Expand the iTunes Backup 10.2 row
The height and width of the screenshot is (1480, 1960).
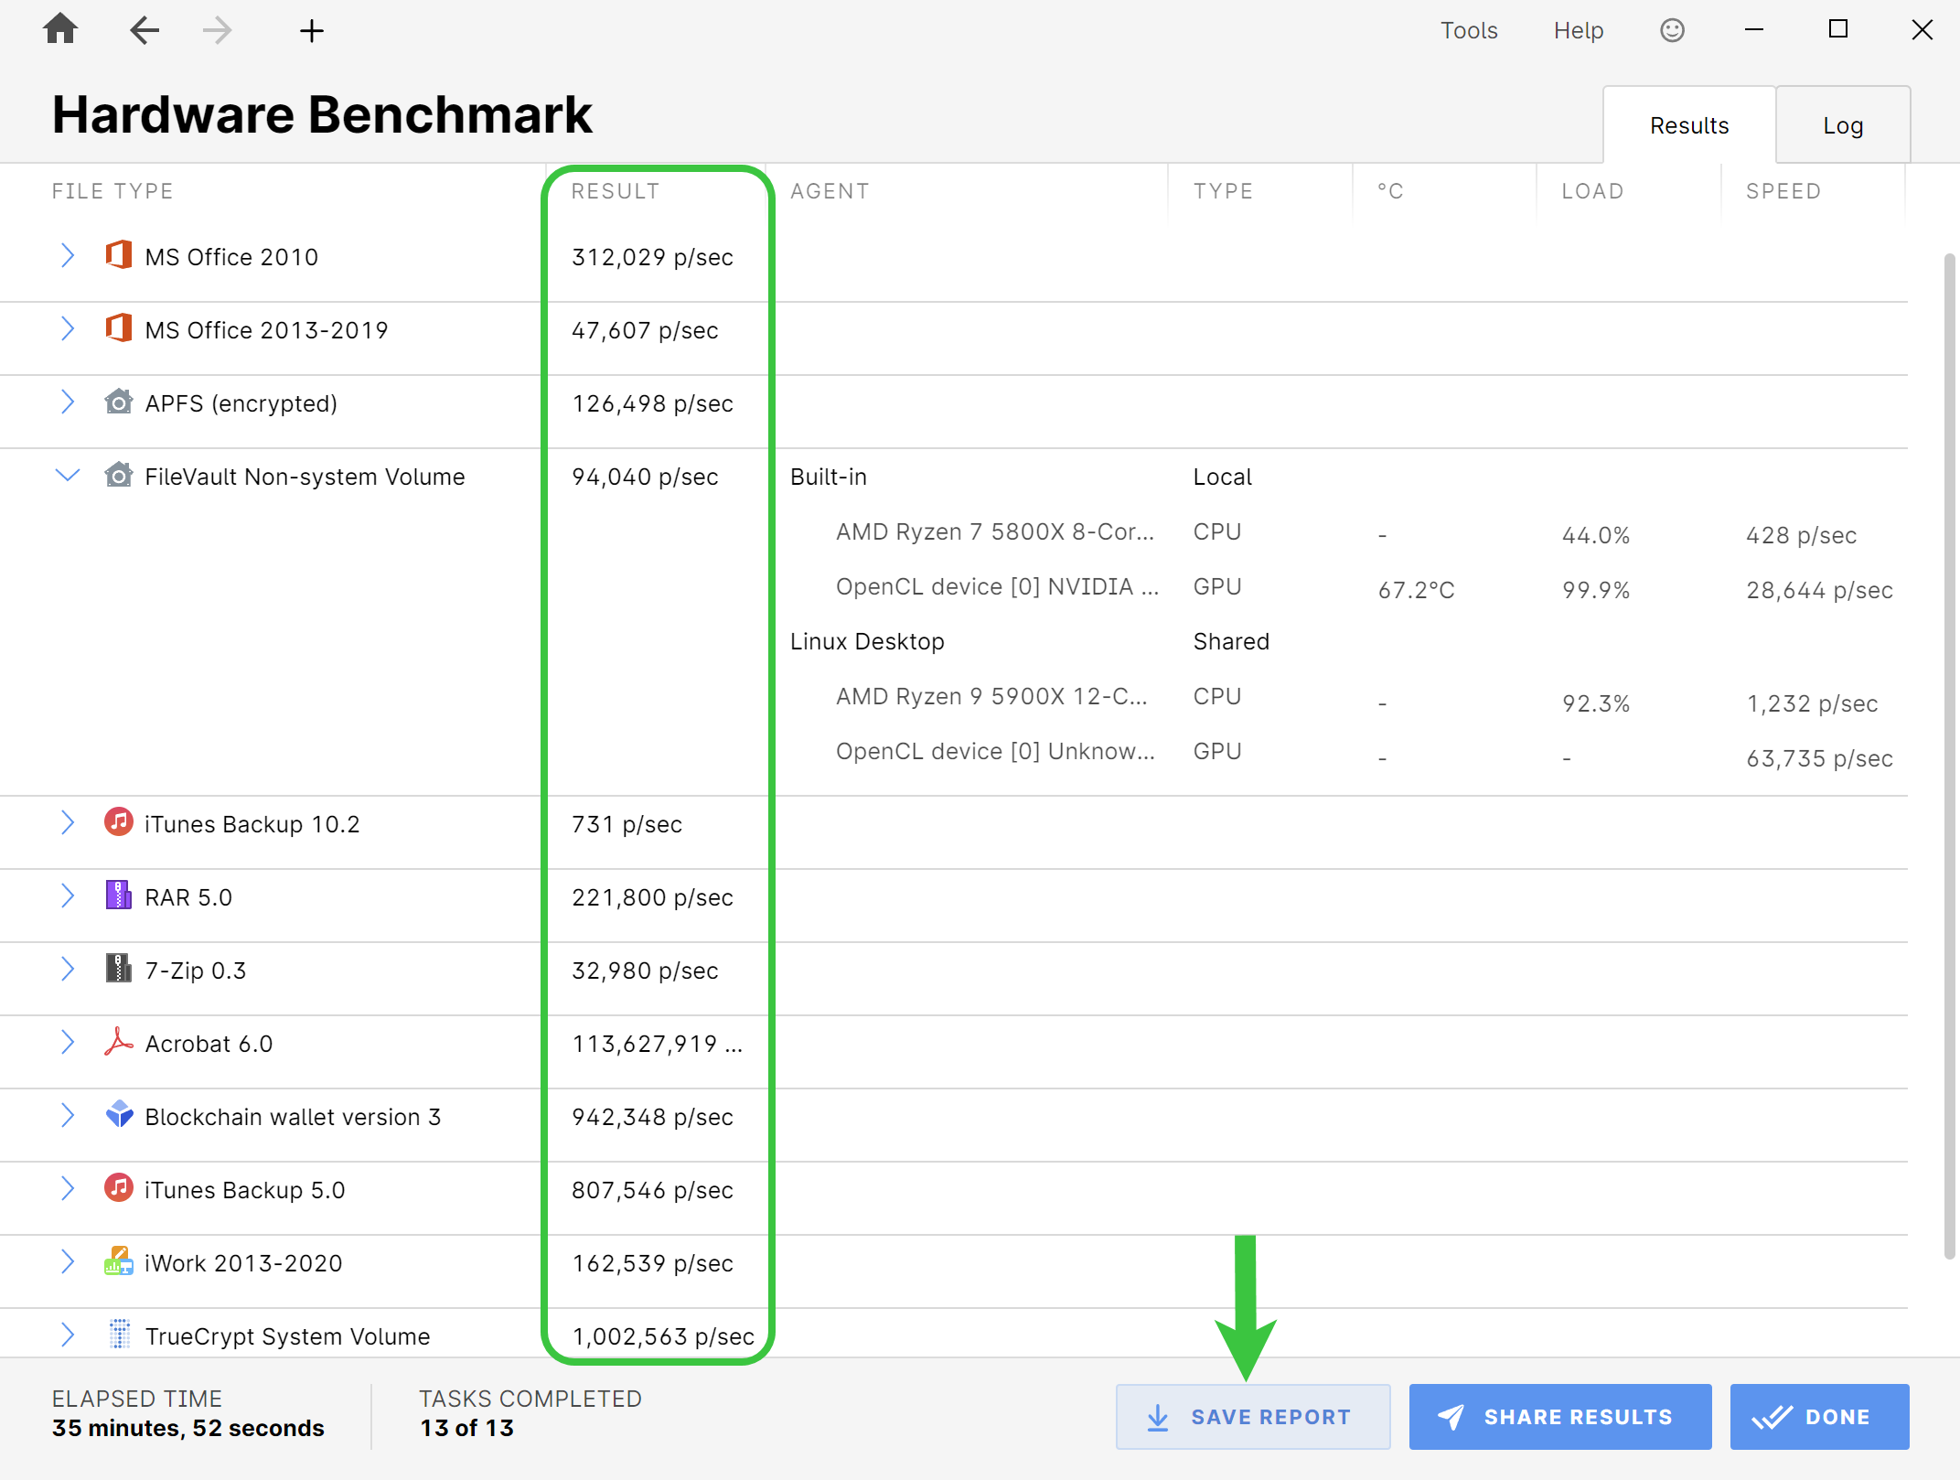click(x=68, y=822)
